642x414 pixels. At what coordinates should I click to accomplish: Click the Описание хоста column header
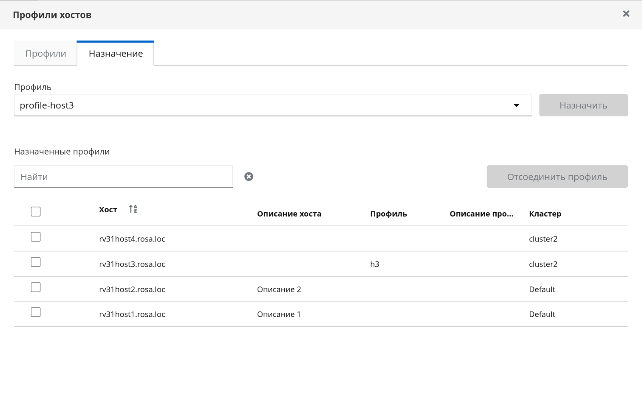tap(289, 214)
